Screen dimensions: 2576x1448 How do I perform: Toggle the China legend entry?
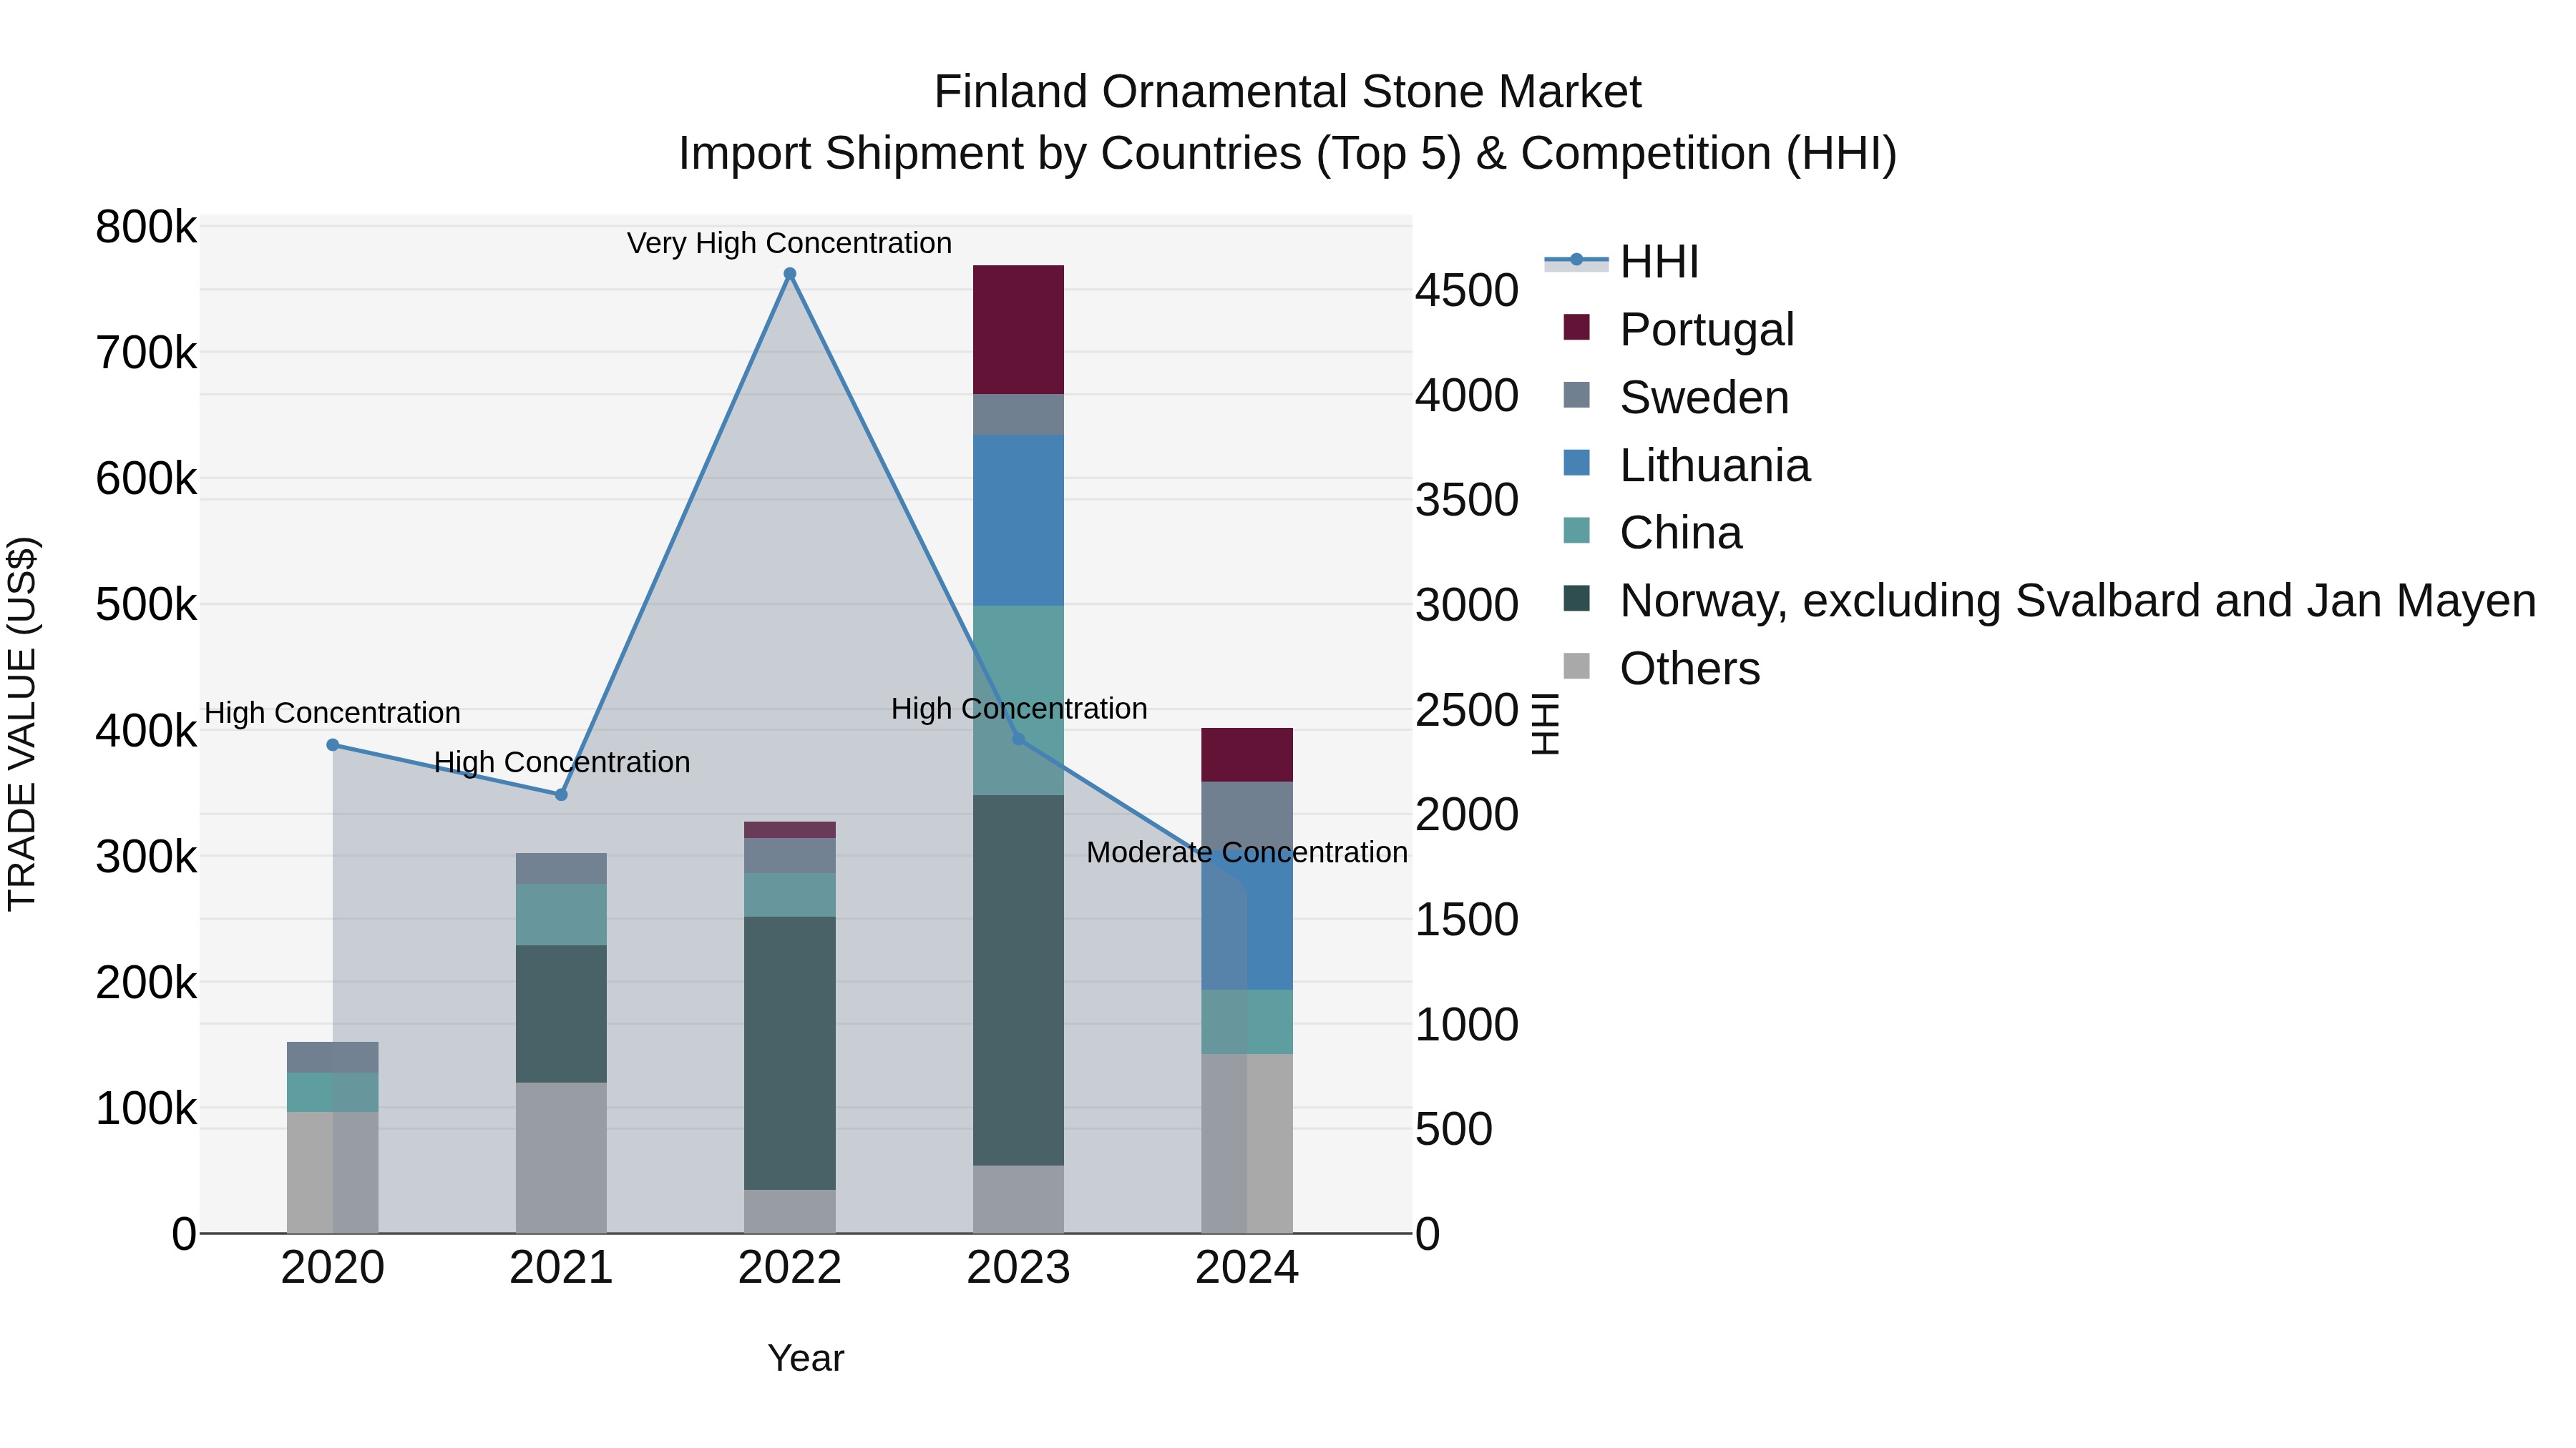[1653, 533]
